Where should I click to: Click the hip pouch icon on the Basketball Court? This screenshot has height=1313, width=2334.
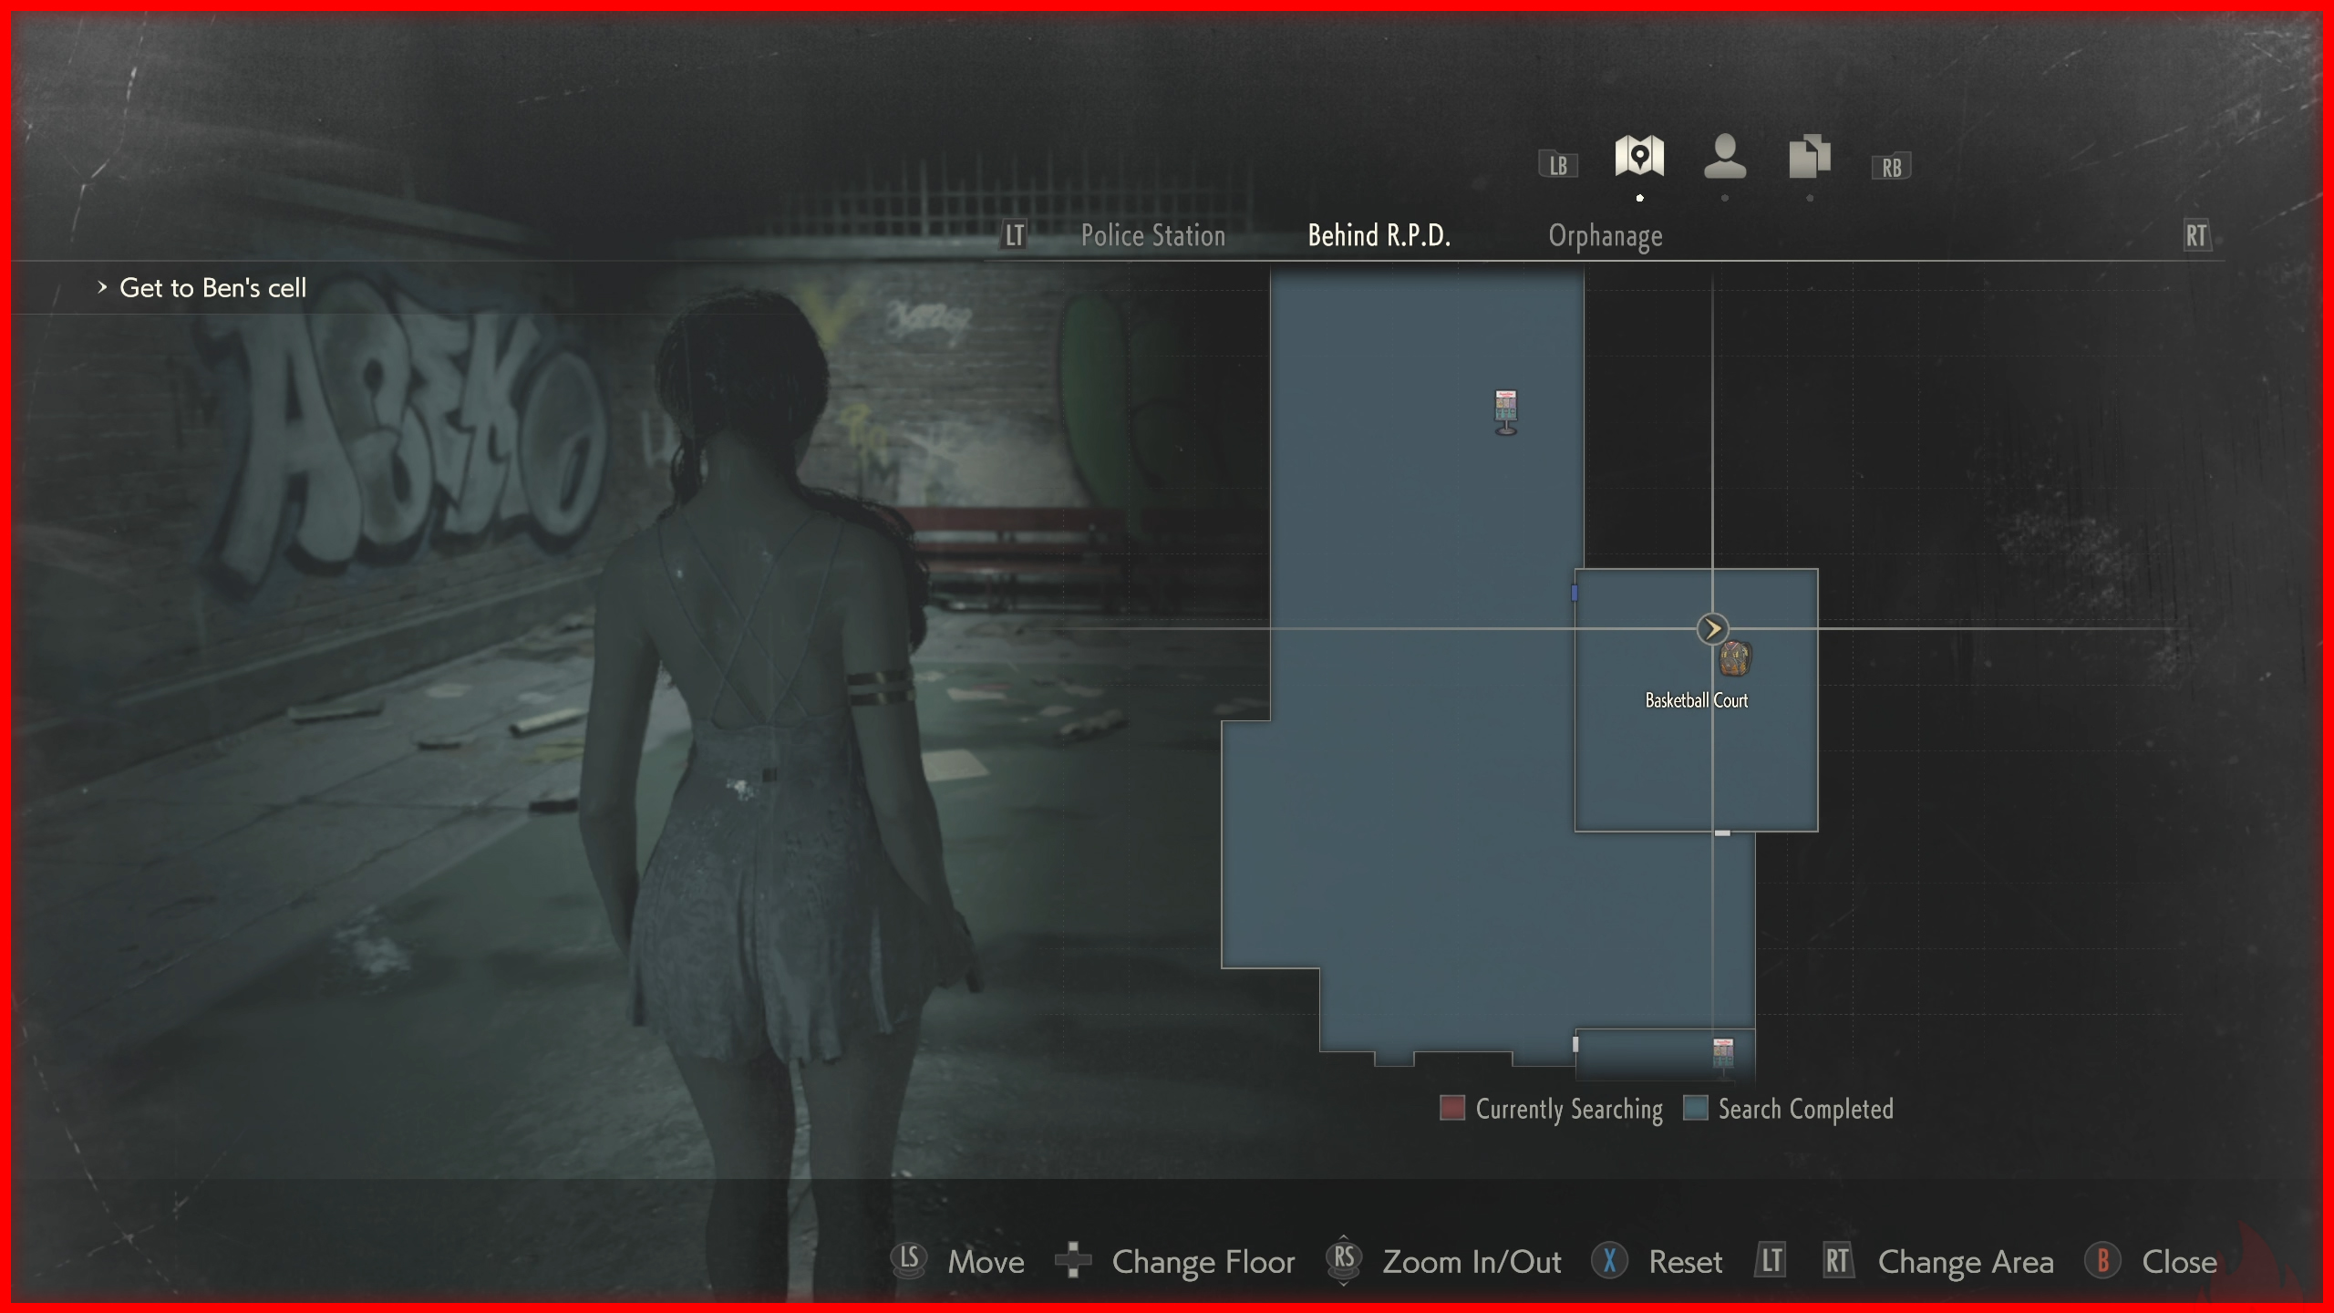coord(1734,658)
